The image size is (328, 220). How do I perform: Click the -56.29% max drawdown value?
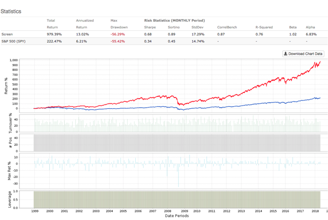[x=117, y=34]
